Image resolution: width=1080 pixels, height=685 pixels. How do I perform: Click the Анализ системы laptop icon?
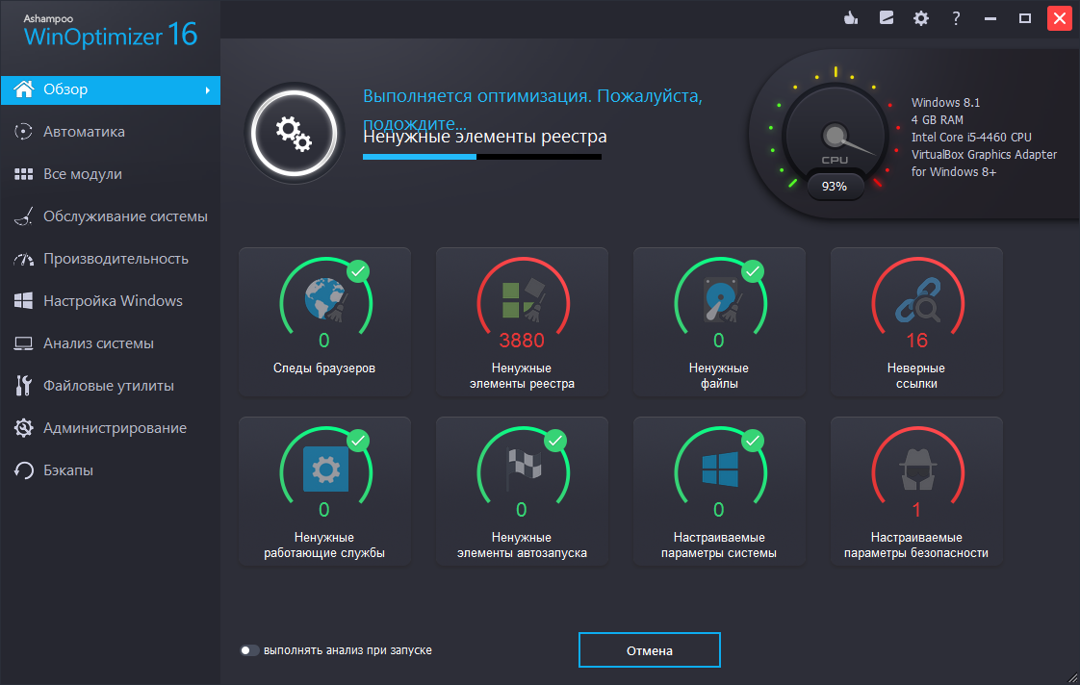23,343
